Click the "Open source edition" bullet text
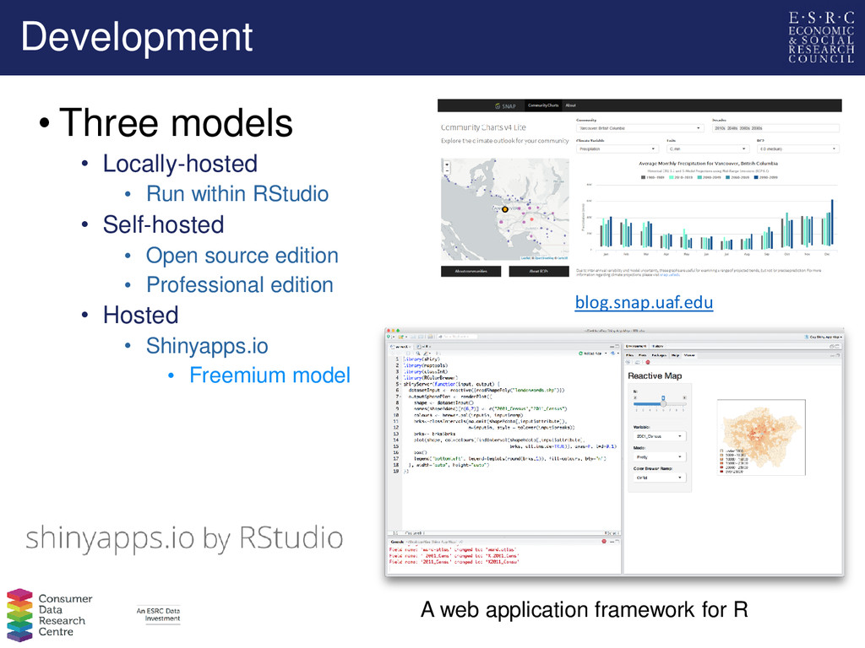This screenshot has width=865, height=648. click(242, 256)
